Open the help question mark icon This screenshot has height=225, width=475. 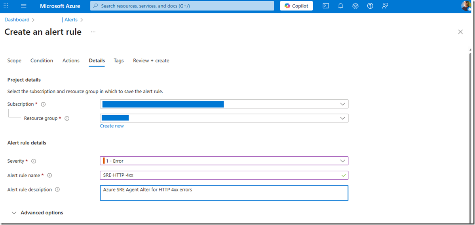(370, 6)
